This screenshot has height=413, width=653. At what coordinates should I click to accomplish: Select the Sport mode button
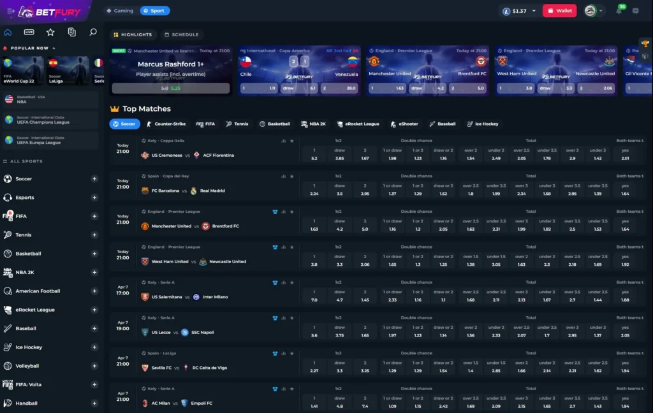click(154, 10)
